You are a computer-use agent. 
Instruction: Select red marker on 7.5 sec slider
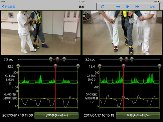[57, 60]
